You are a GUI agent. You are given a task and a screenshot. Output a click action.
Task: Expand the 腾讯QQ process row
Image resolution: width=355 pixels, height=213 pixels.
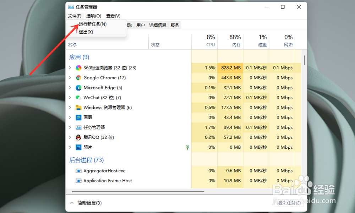(70, 137)
